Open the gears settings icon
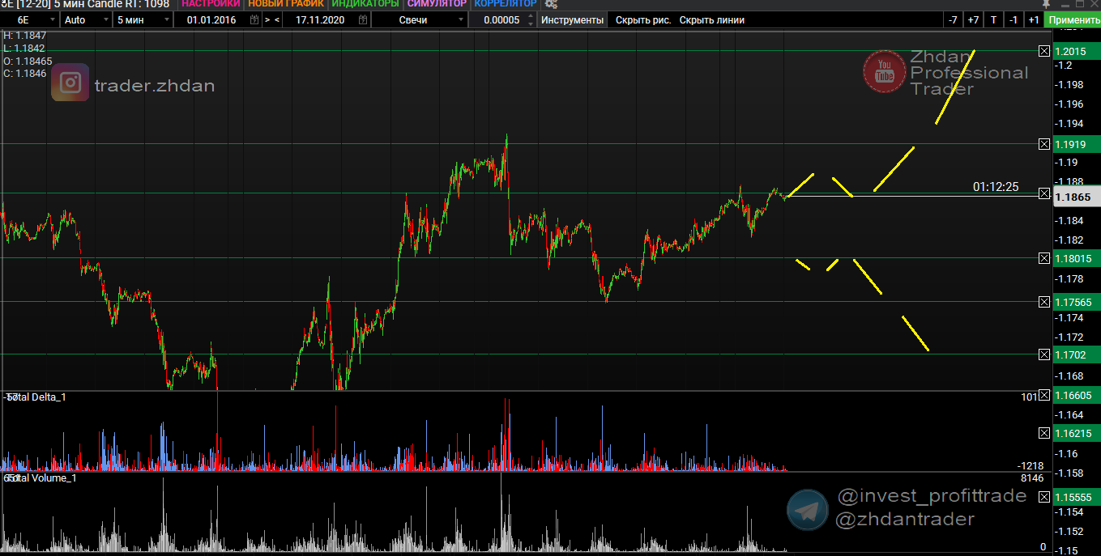1101x556 pixels. click(x=551, y=4)
